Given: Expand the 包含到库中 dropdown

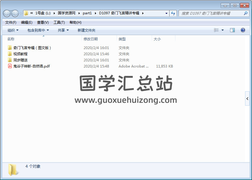Looking at the screenshot, I should [x=38, y=30].
